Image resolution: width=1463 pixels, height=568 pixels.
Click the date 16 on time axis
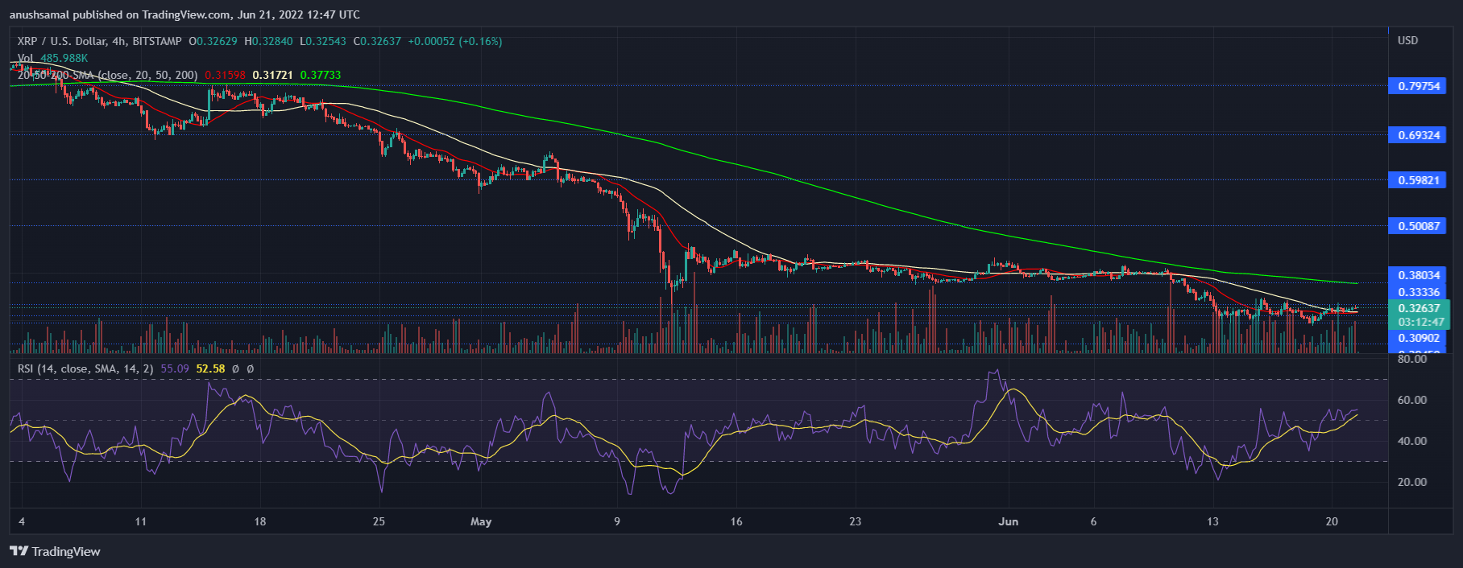(736, 521)
